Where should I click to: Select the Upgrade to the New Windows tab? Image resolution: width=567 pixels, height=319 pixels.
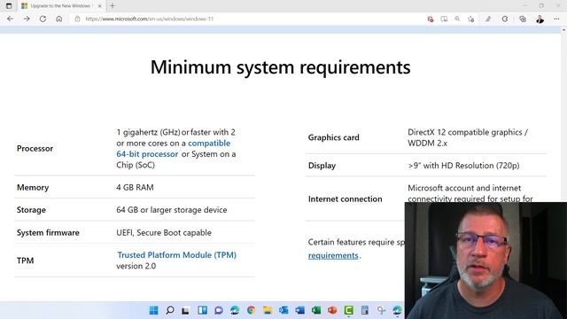tap(61, 6)
